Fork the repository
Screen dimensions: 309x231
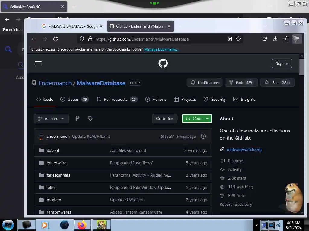point(241,82)
